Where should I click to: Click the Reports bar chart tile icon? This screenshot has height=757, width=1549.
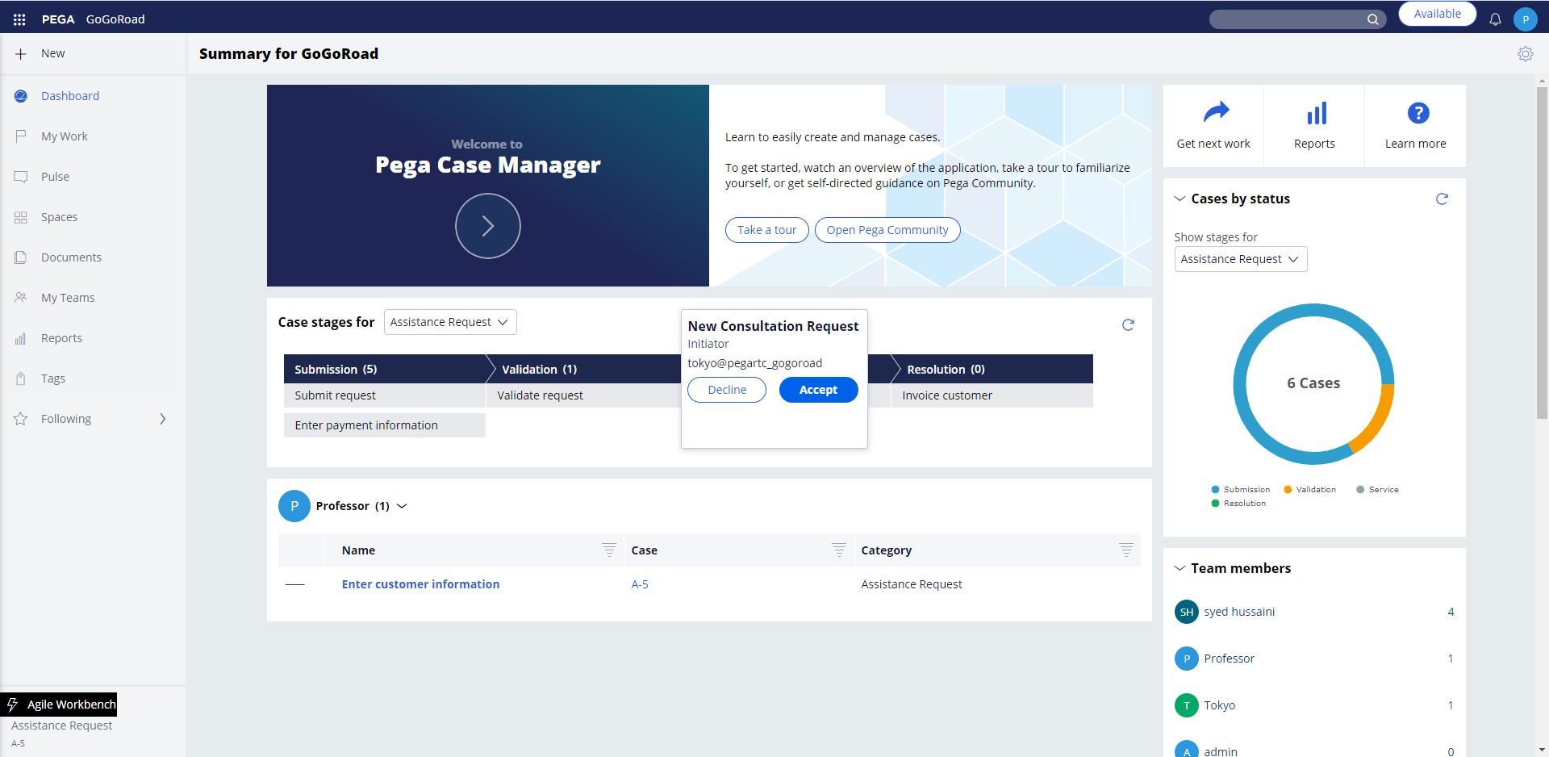coord(1317,113)
